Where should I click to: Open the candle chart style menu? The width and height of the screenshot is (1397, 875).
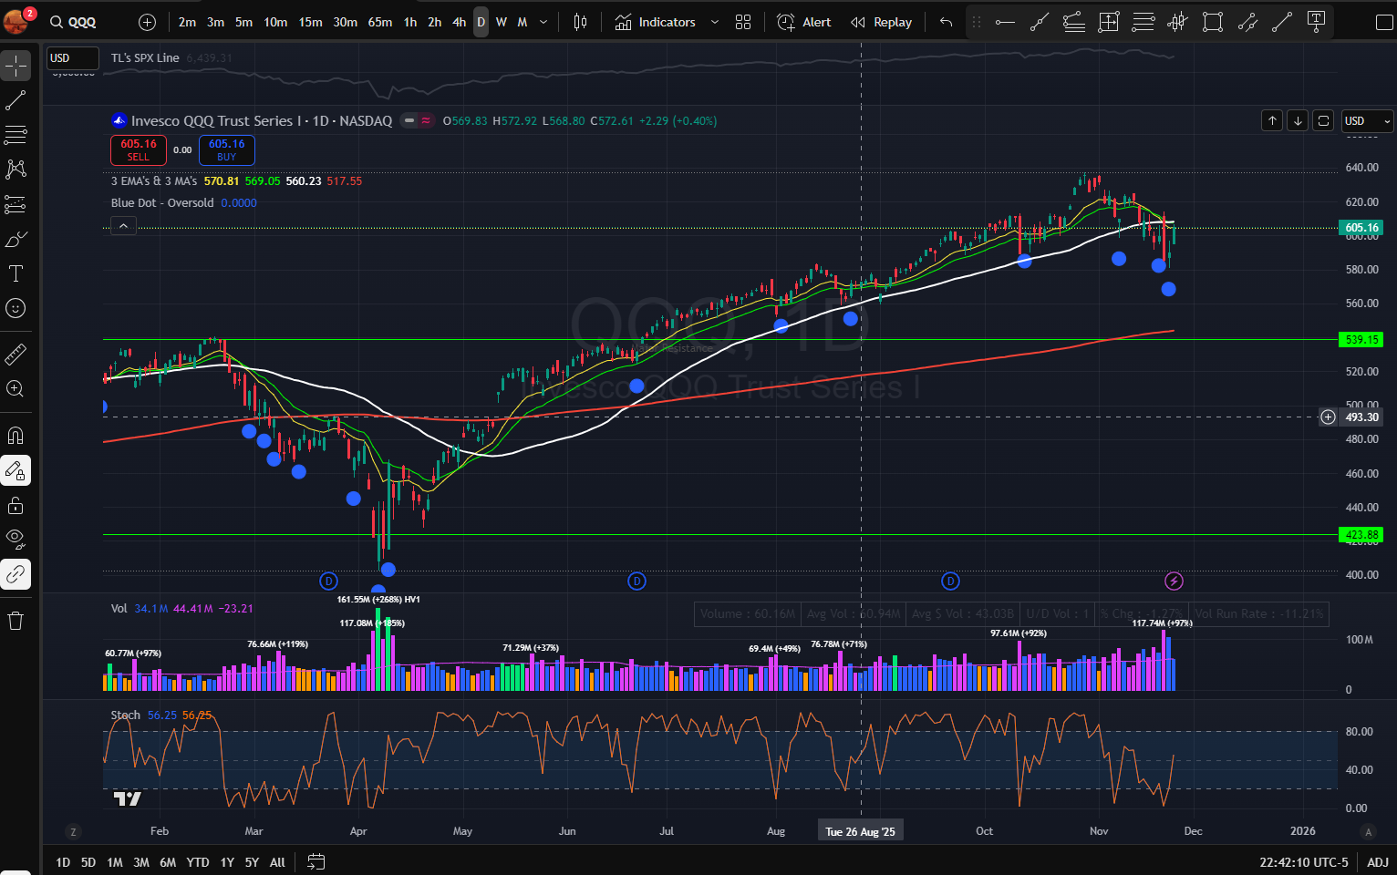[580, 22]
